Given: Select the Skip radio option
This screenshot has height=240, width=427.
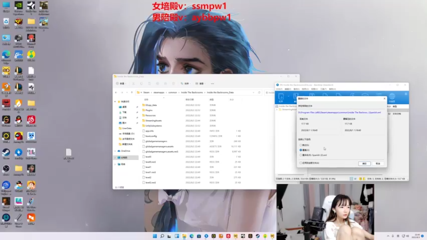Looking at the screenshot, I should pyautogui.click(x=304, y=145).
